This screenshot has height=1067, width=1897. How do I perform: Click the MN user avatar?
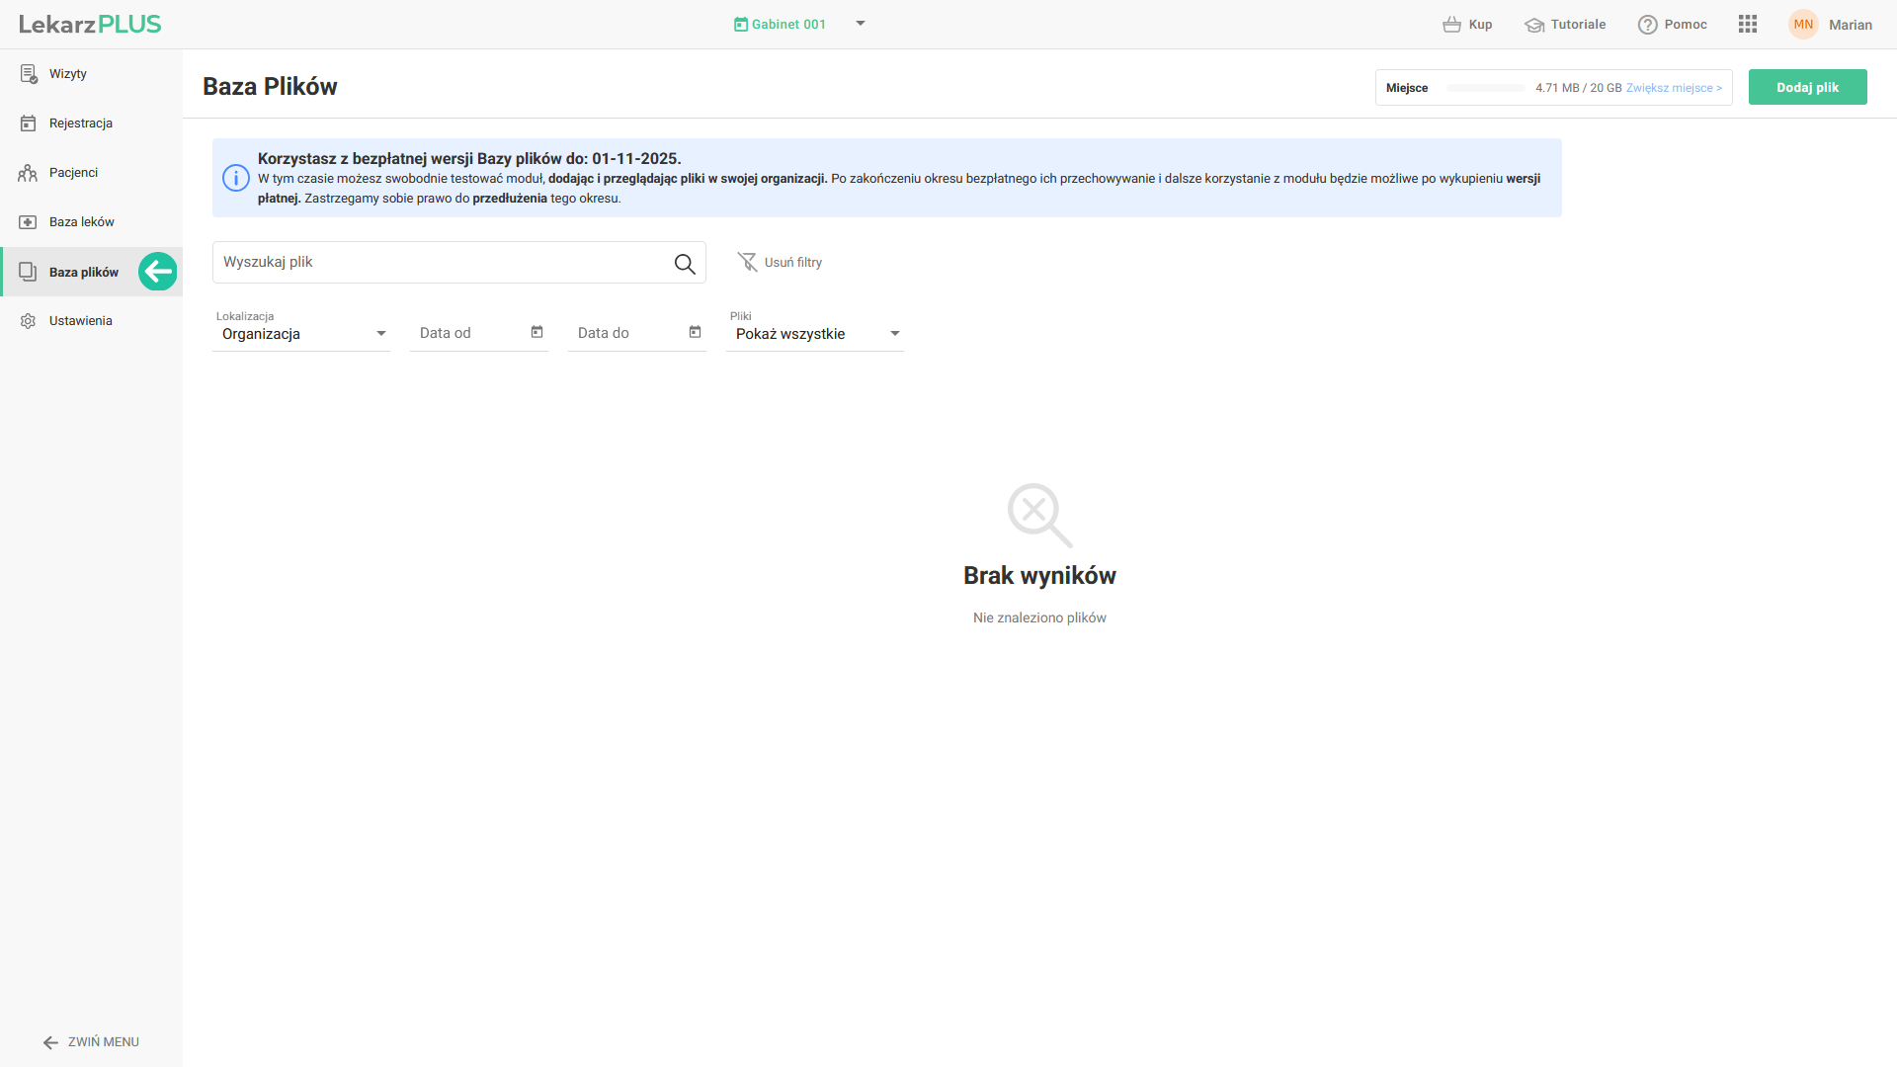click(1803, 25)
